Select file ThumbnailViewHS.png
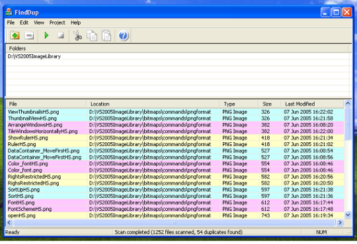 pos(32,118)
